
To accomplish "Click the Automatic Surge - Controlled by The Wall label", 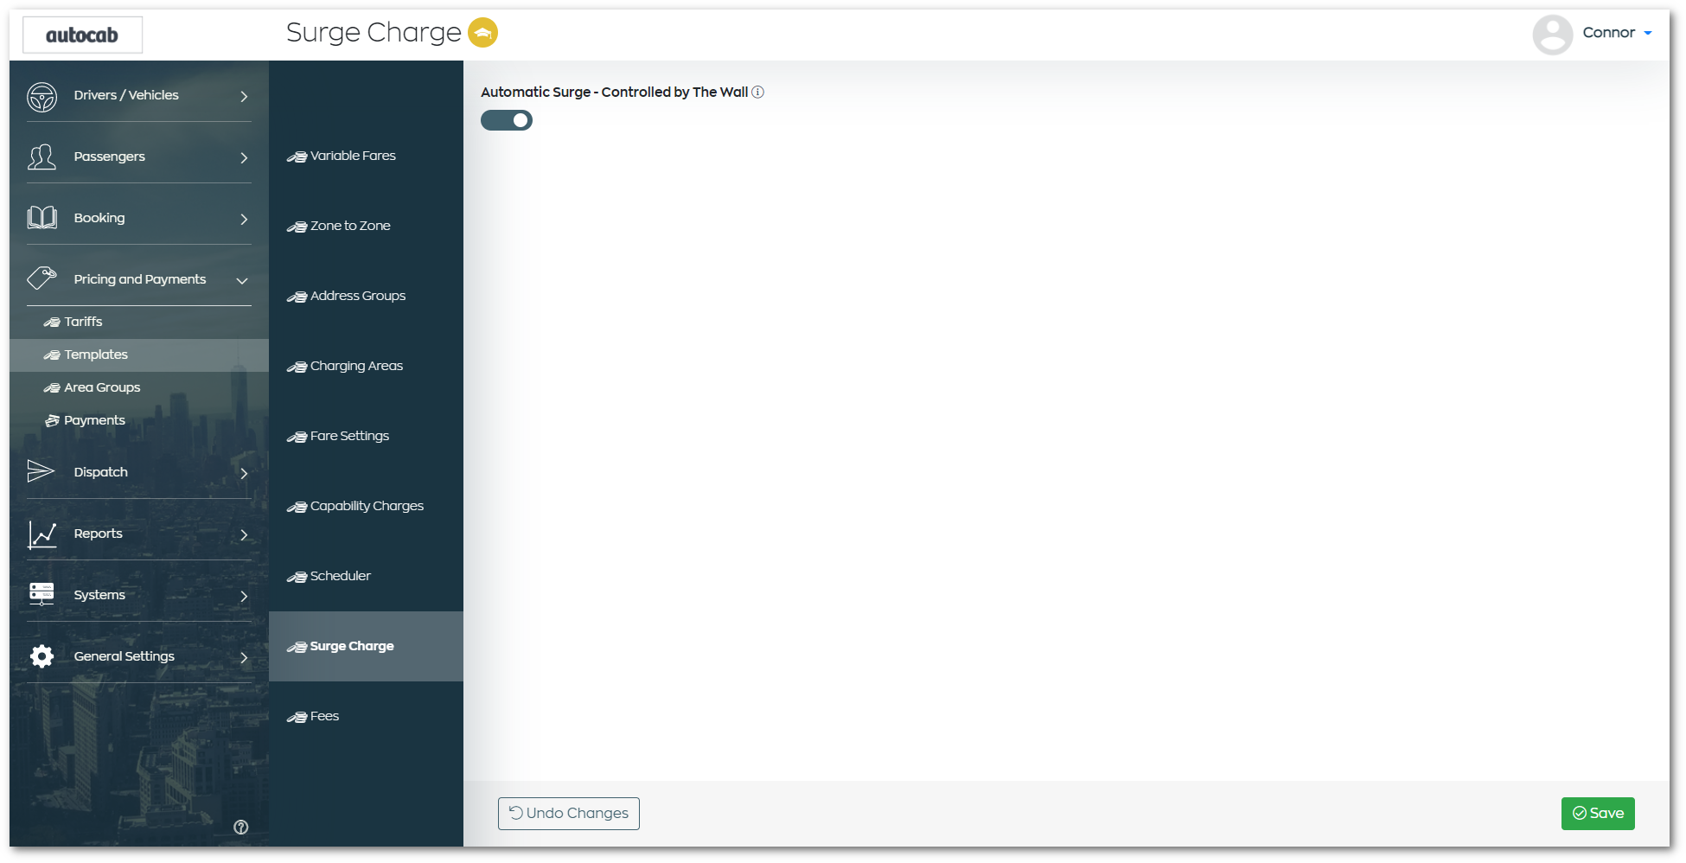I will 614,92.
